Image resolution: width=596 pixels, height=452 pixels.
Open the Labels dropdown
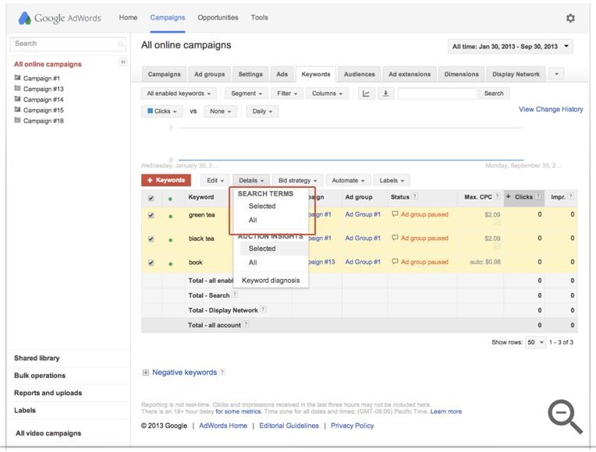[392, 181]
